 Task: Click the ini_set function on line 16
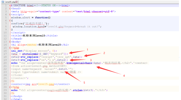coord(17,51)
